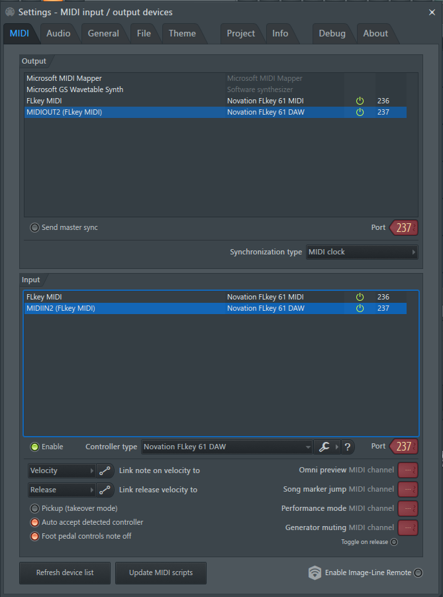Viewport: 443px width, 597px height.
Task: Click Novation FLkey 61 MIDI in Input list
Action: coord(266,297)
